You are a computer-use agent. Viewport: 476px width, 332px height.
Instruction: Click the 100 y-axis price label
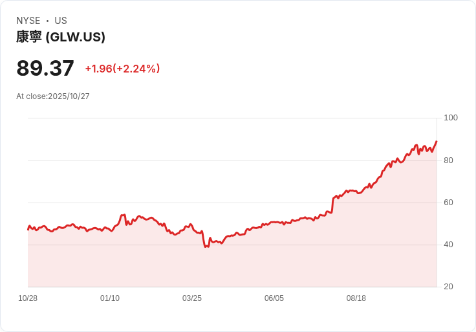click(x=451, y=118)
